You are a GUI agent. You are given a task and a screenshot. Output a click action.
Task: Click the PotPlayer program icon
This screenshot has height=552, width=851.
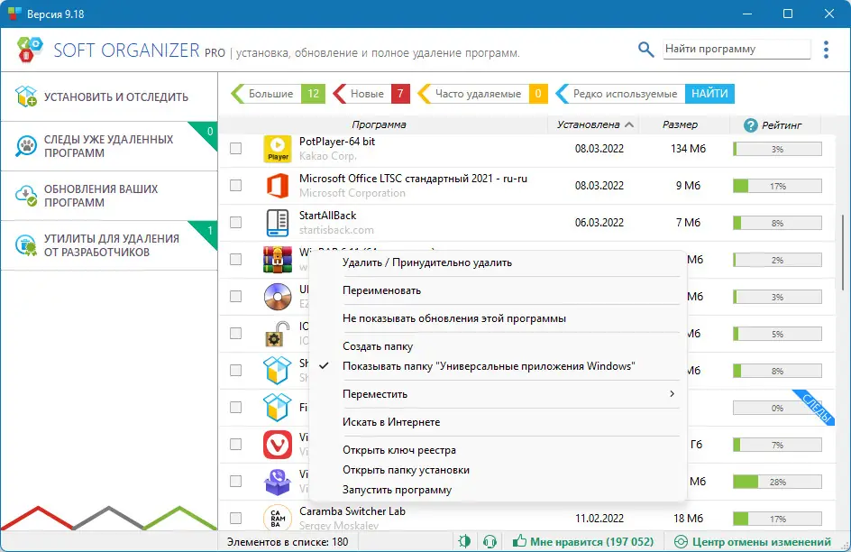click(x=278, y=149)
